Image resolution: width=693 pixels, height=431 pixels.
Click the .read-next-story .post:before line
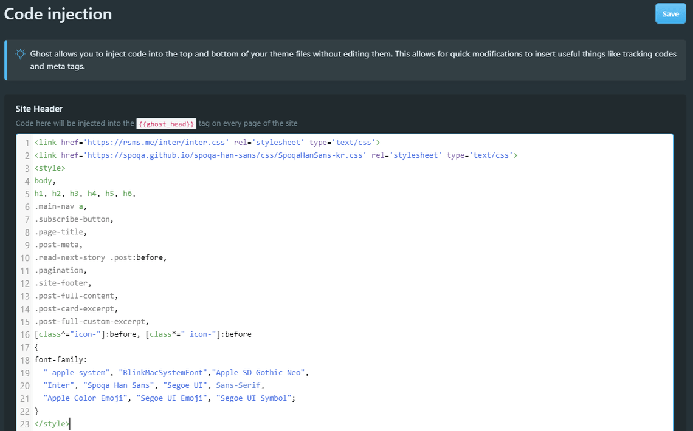(100, 257)
